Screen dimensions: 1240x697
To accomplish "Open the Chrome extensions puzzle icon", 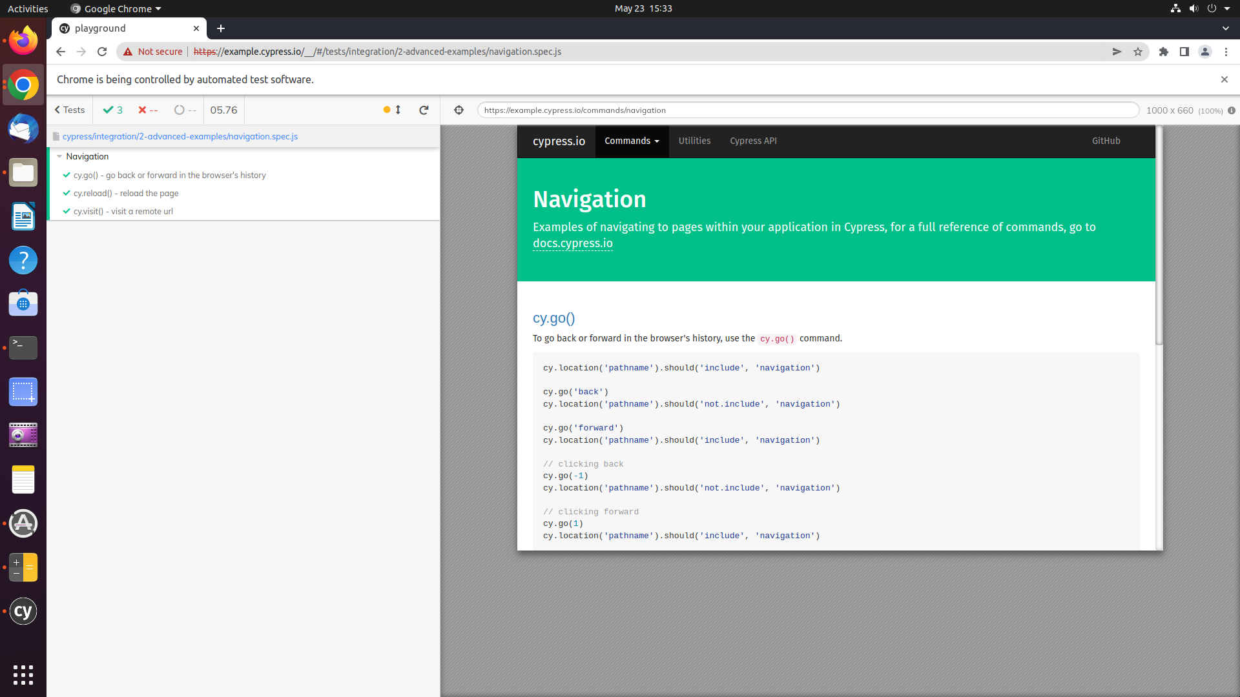I will pyautogui.click(x=1164, y=52).
